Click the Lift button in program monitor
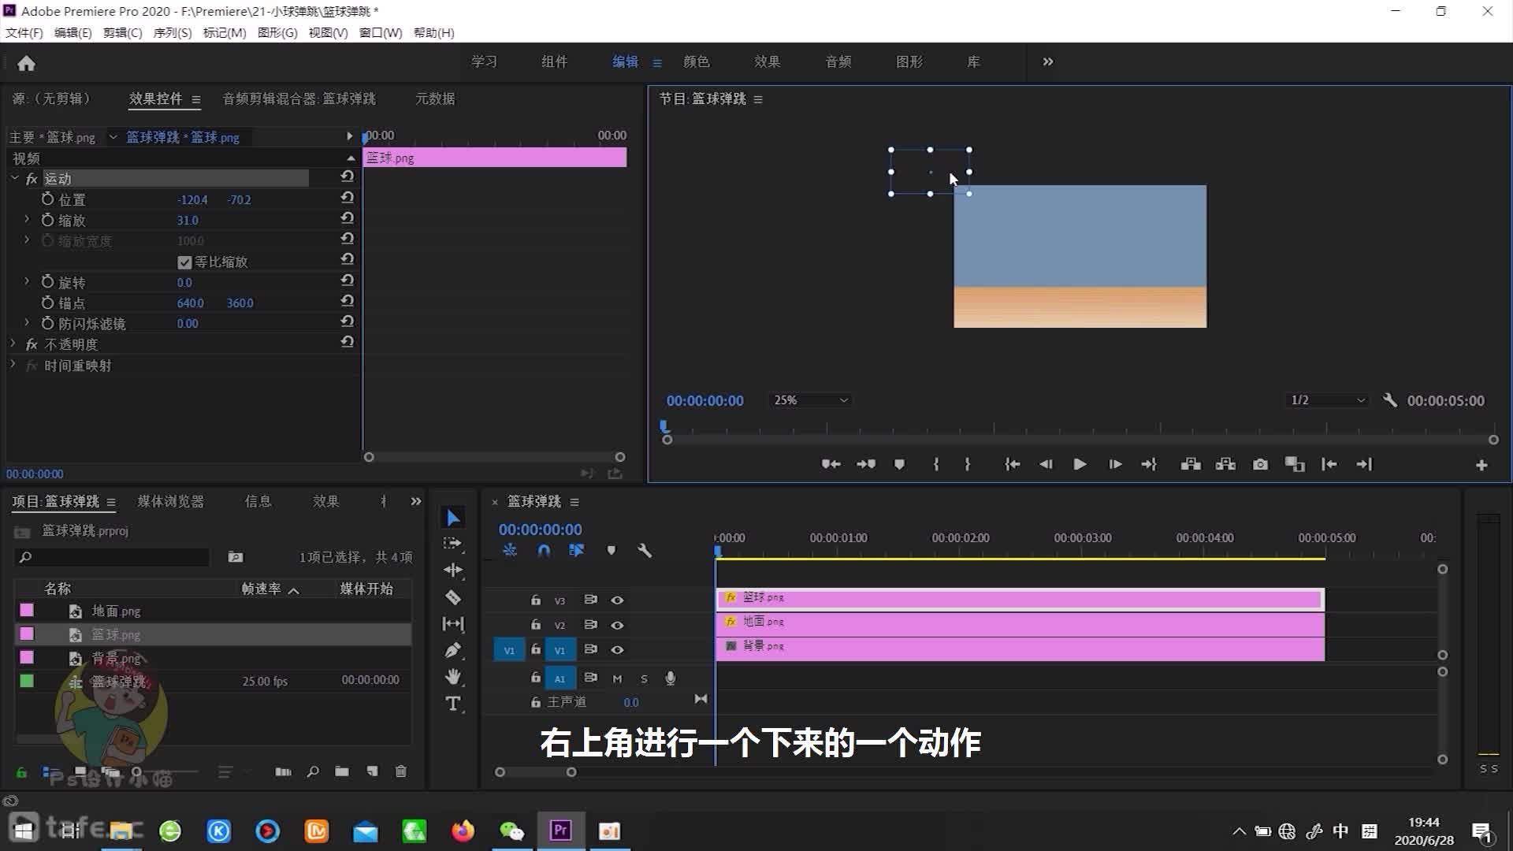The height and width of the screenshot is (851, 1513). (1191, 464)
